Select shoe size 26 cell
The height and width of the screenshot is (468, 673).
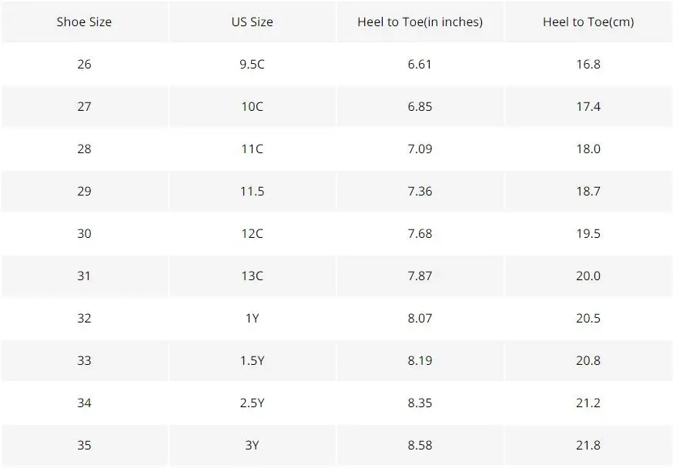pyautogui.click(x=84, y=65)
